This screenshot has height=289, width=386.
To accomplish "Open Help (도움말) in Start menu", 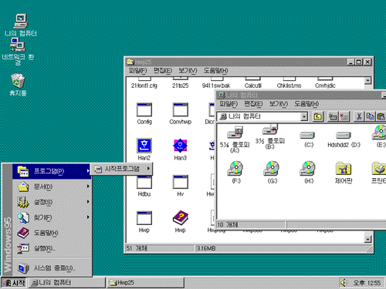I will 52,233.
